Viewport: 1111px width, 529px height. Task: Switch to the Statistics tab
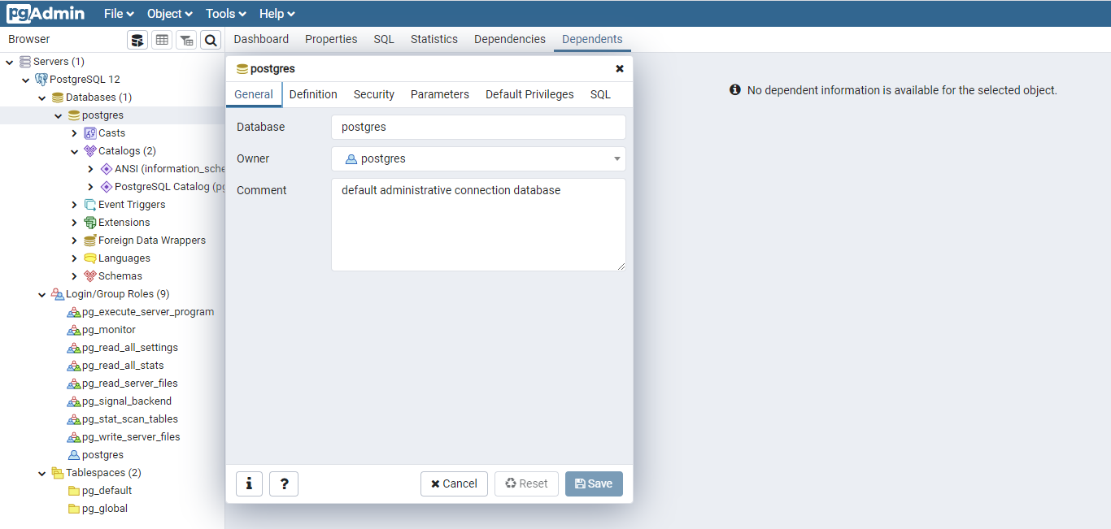click(x=434, y=39)
